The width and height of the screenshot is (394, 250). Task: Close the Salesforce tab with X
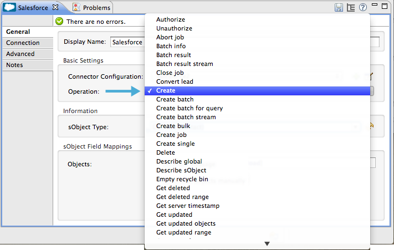click(55, 8)
